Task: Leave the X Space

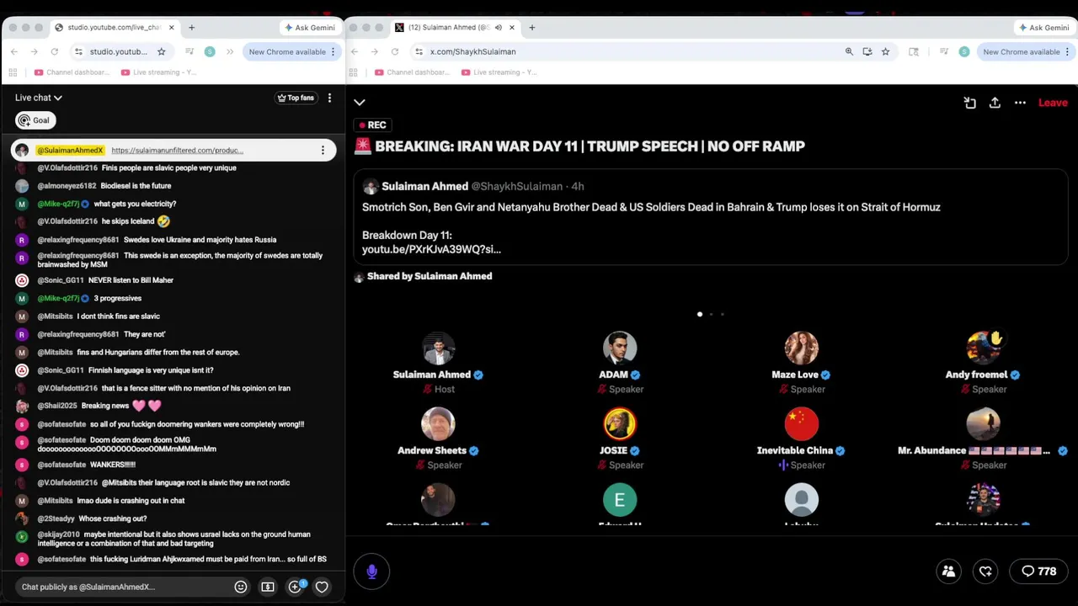Action: tap(1053, 103)
